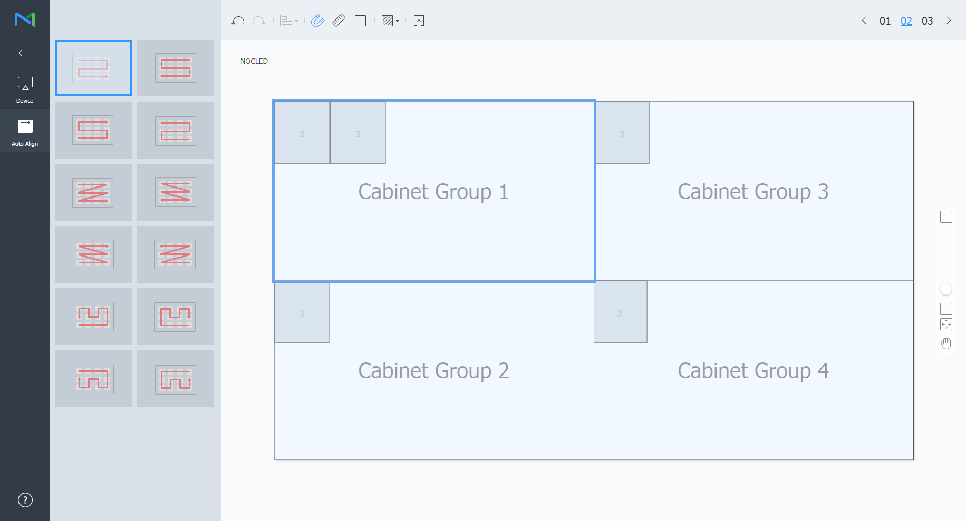
Task: Open the hatched background pattern dropdown
Action: tap(390, 21)
